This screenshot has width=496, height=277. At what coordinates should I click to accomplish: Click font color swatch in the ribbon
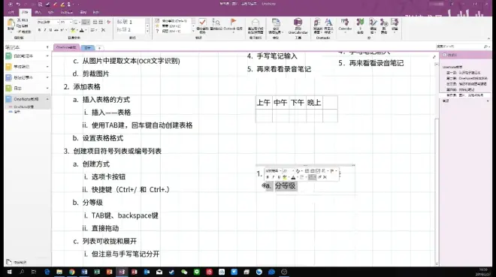[82, 30]
